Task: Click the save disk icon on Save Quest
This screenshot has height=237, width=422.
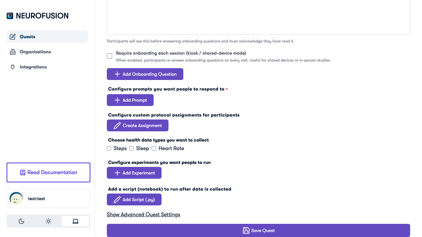Action: [246, 230]
